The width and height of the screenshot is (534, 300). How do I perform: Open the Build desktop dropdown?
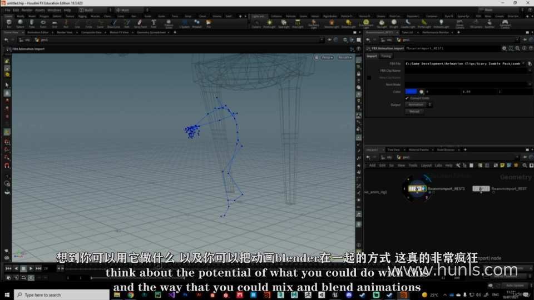click(95, 10)
